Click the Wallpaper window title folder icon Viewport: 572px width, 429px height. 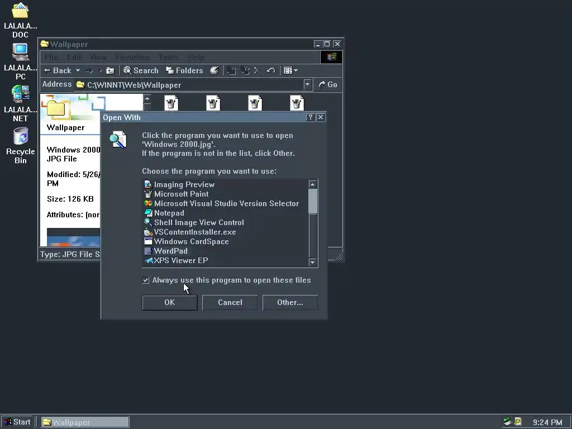coord(45,44)
